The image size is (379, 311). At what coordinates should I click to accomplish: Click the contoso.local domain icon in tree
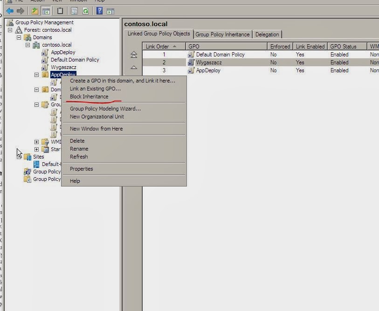36,45
